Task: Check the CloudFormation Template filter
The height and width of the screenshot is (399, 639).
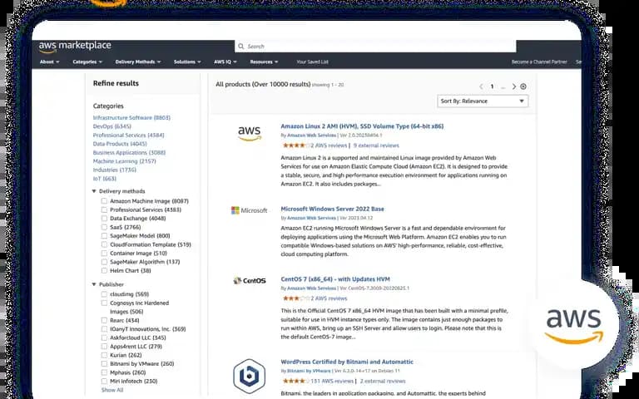Action: point(104,244)
